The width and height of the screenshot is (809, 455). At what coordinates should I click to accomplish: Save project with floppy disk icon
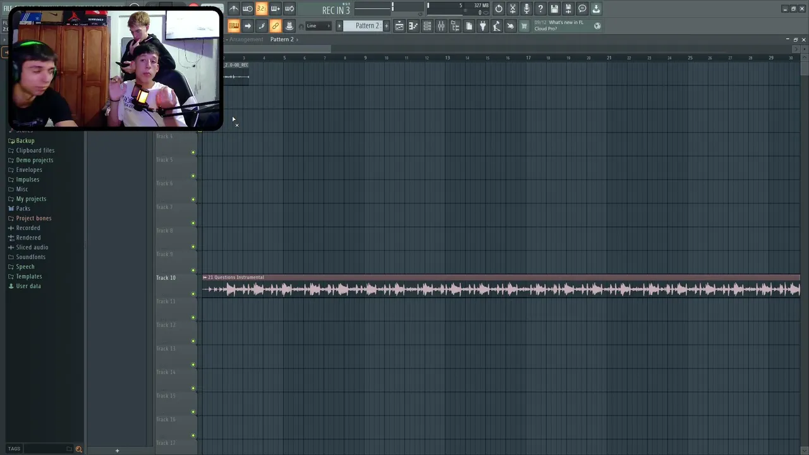(554, 9)
